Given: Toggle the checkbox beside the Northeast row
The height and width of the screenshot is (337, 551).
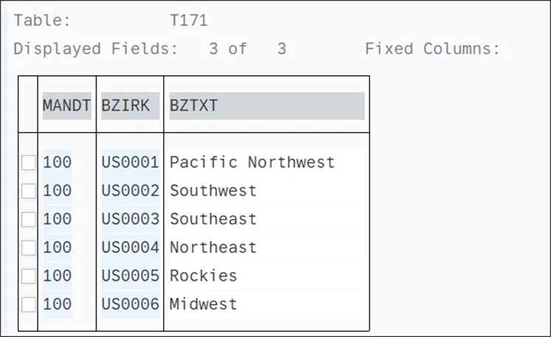Looking at the screenshot, I should (x=28, y=248).
